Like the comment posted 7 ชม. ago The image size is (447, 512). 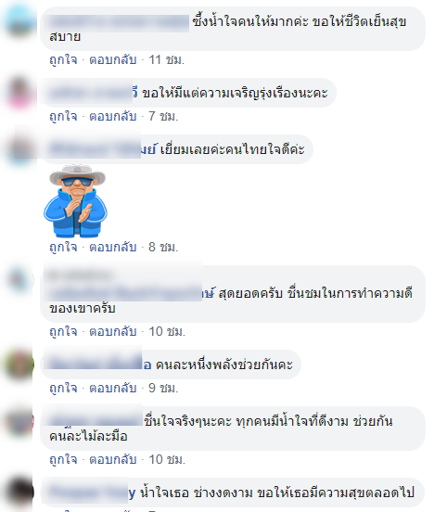pos(63,116)
